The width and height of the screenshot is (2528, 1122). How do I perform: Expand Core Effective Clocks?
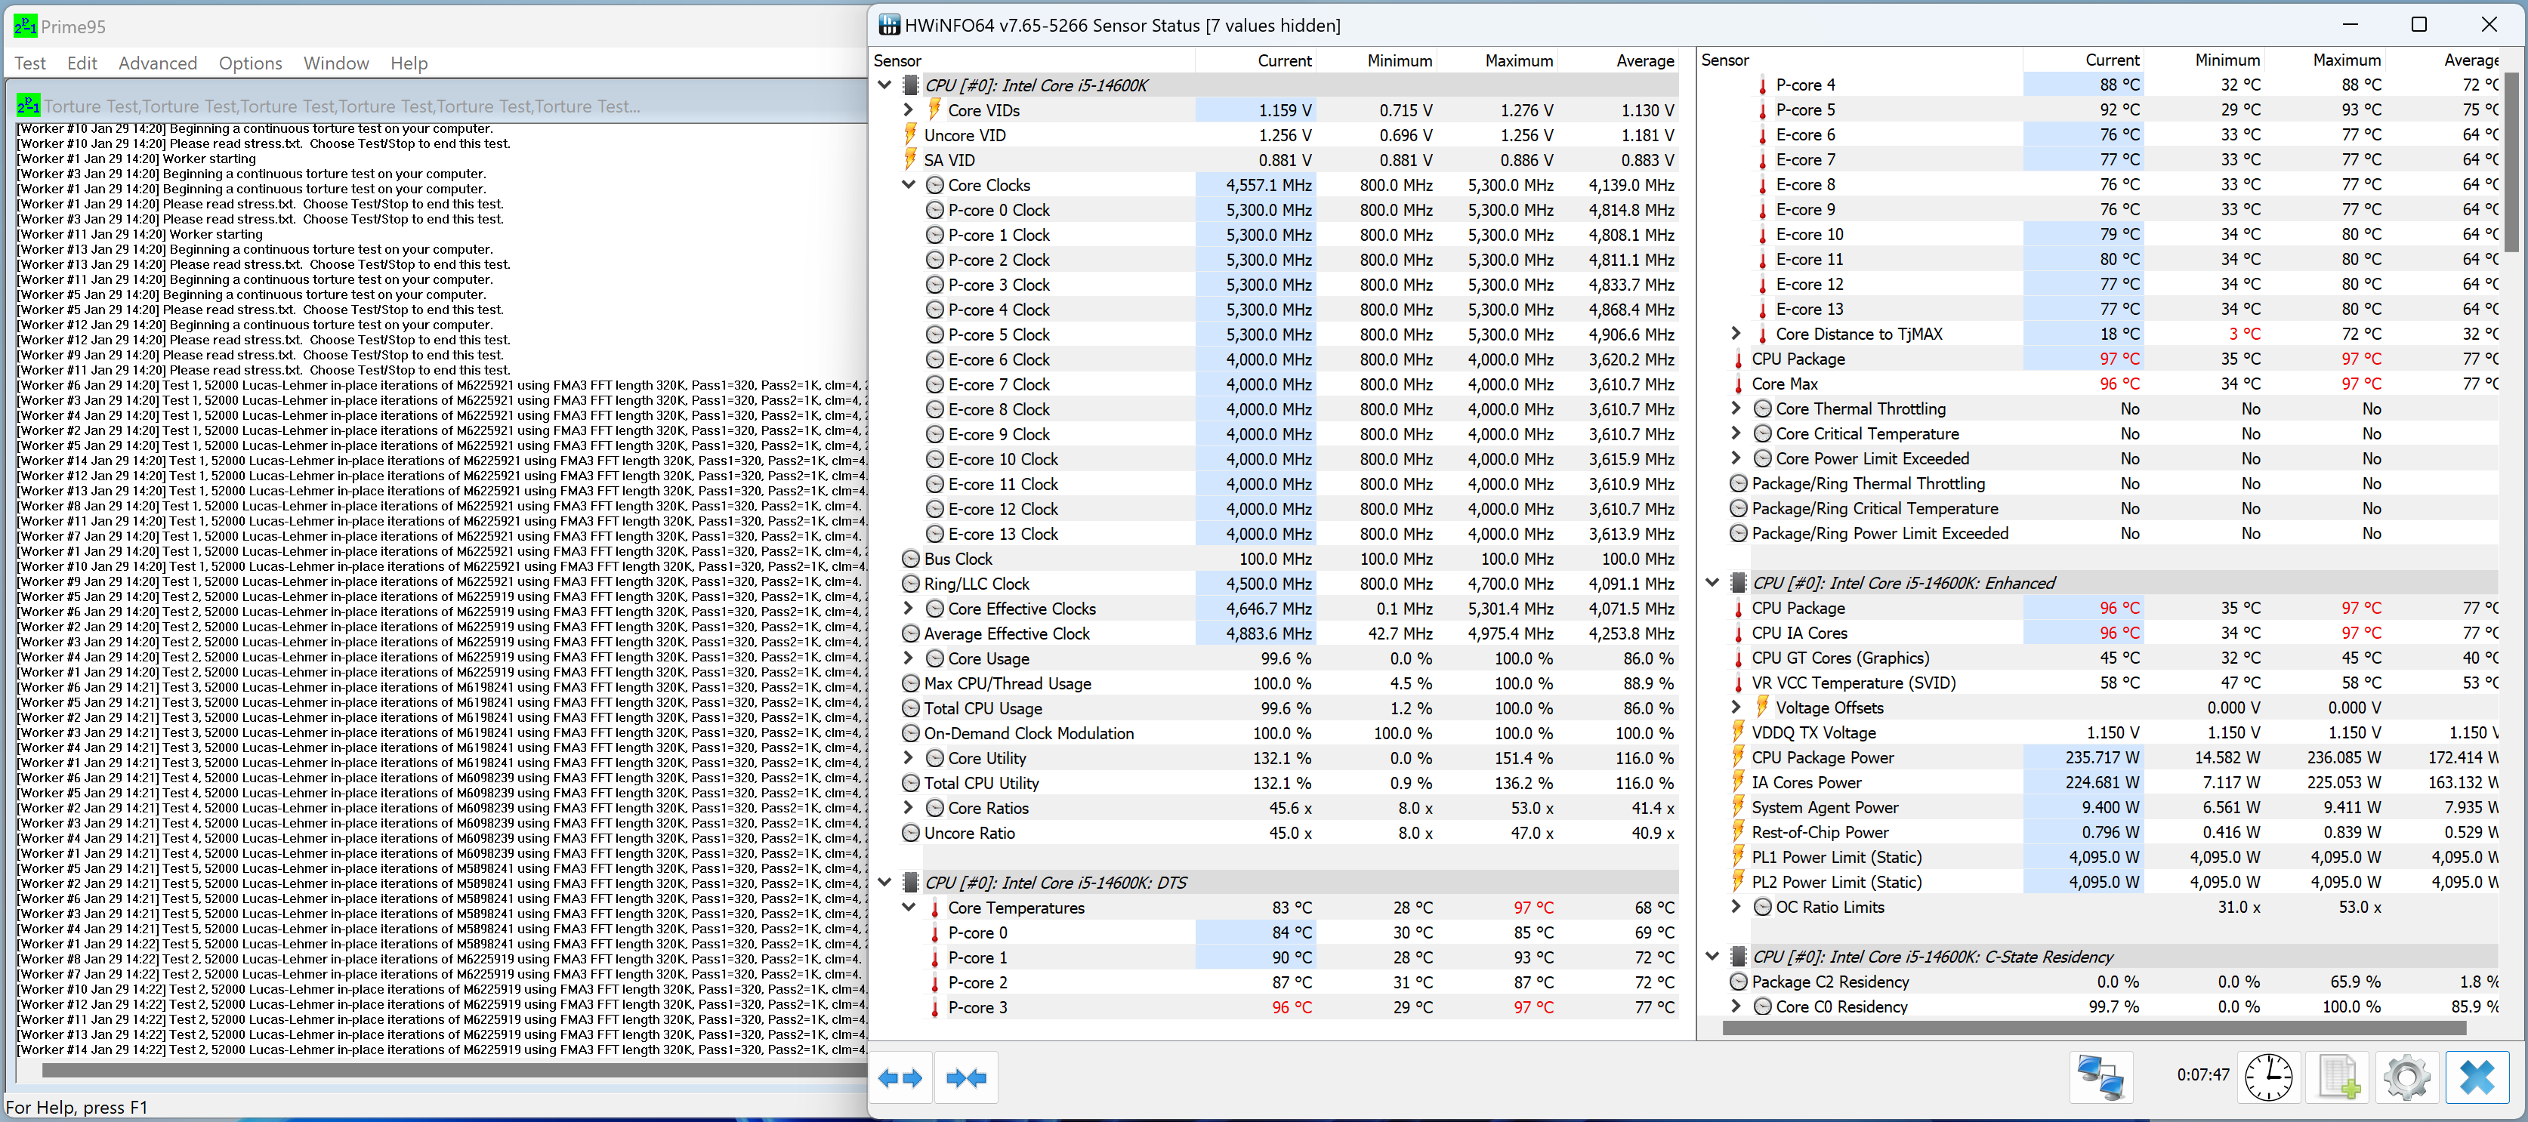909,608
